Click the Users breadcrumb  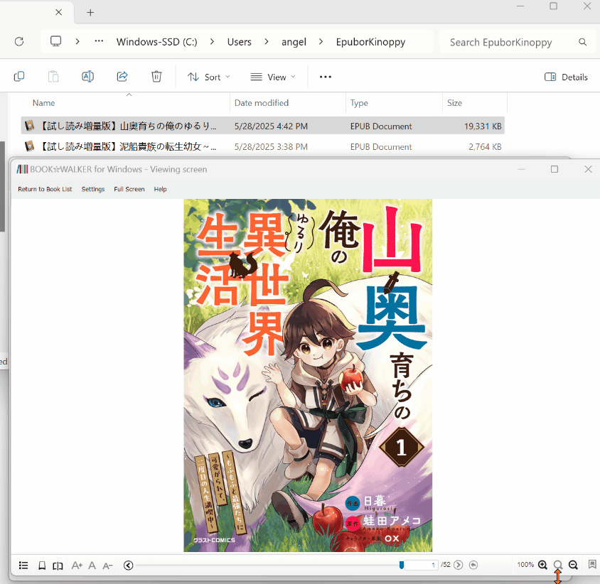coord(240,42)
